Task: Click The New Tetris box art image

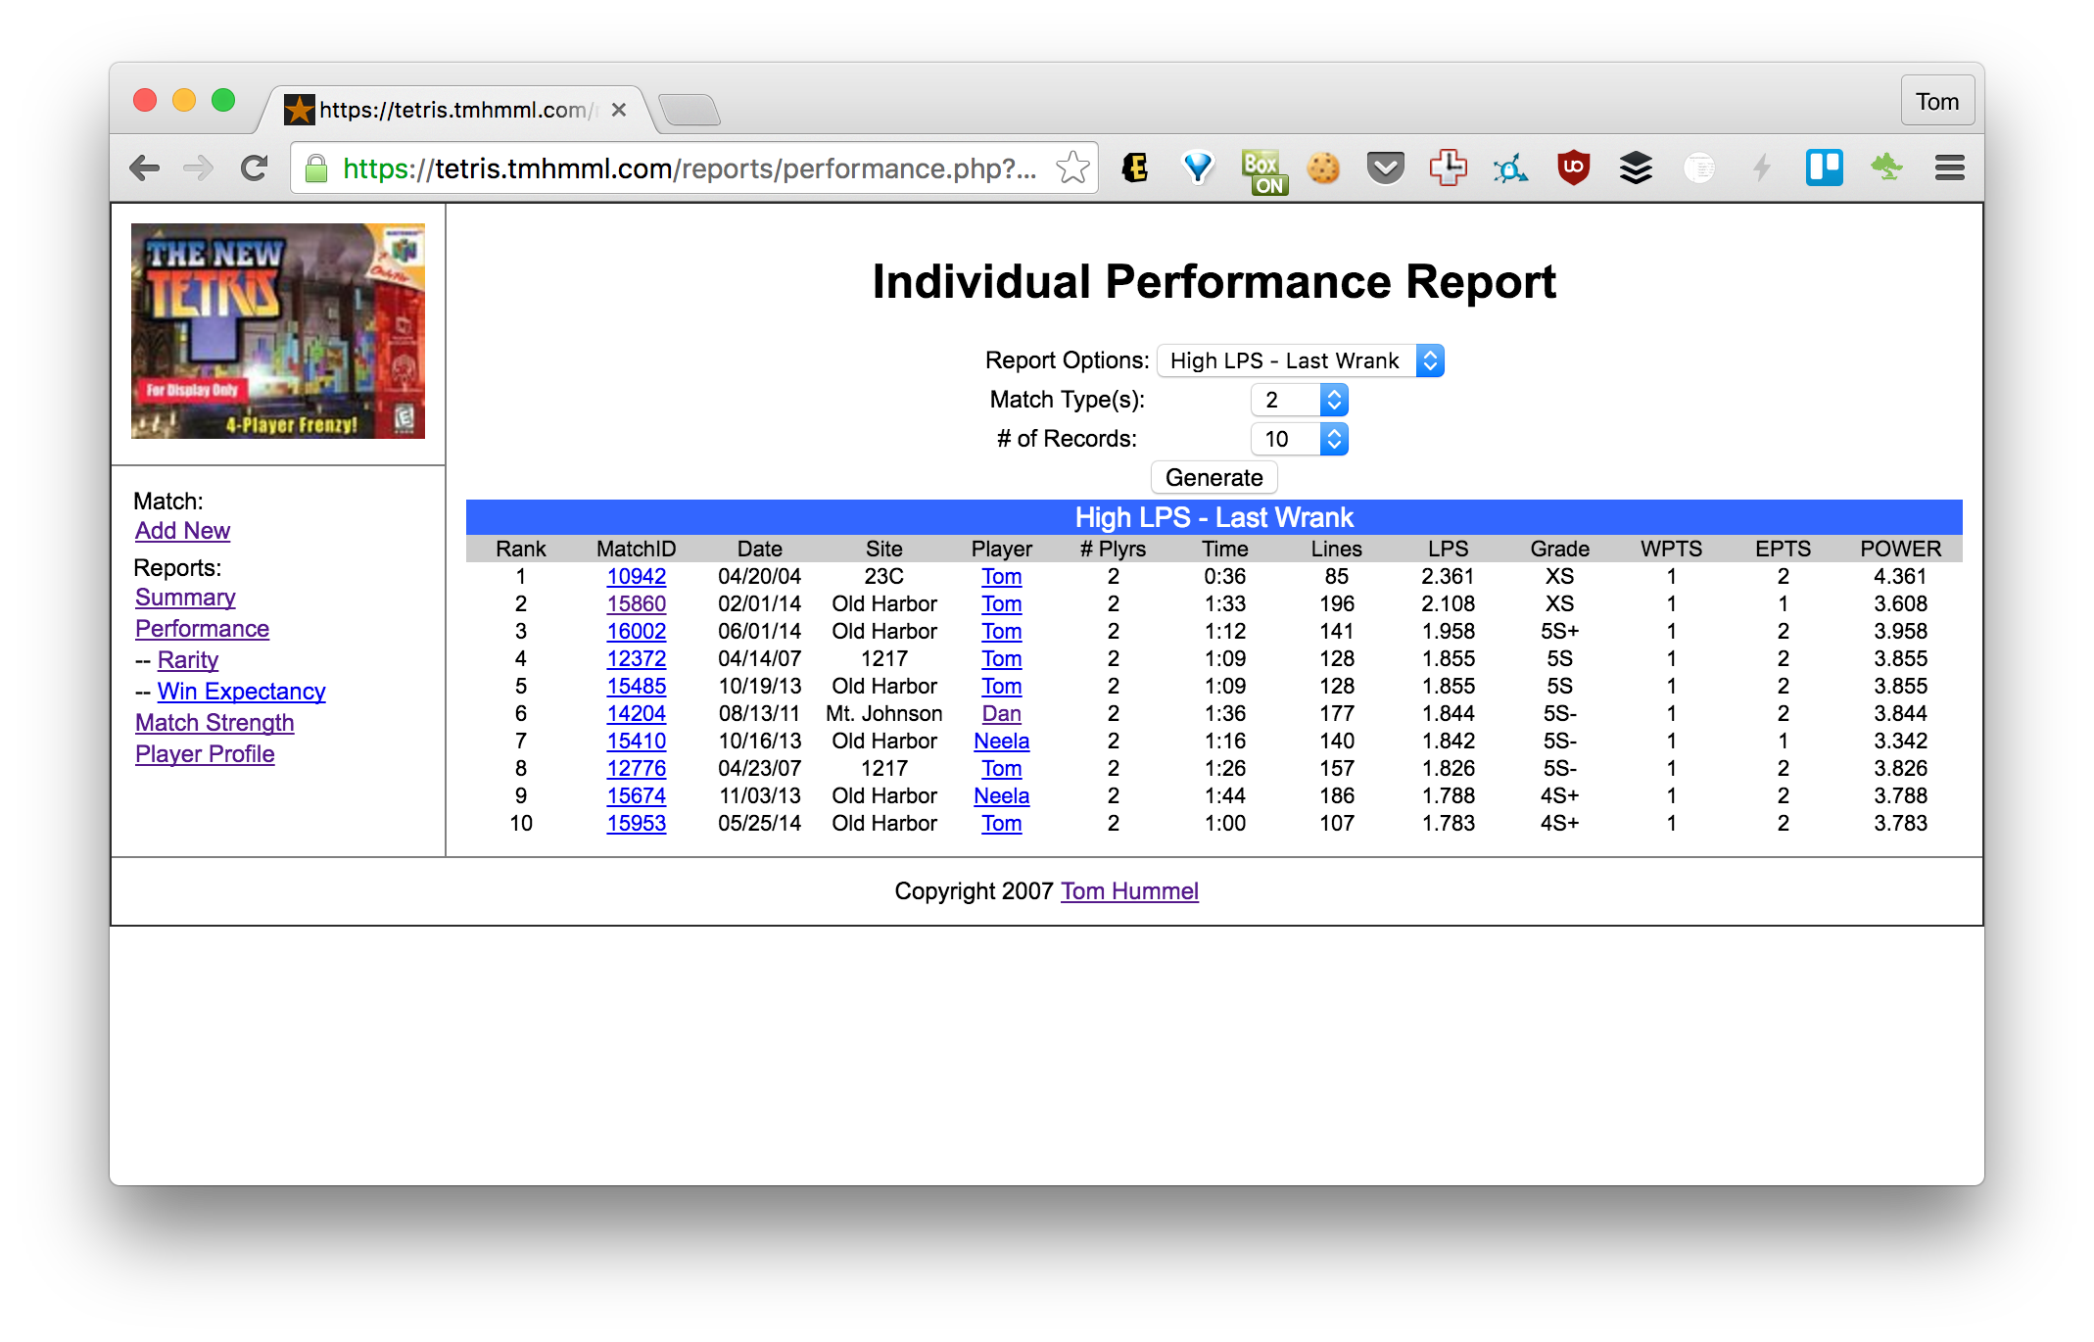Action: coord(278,331)
